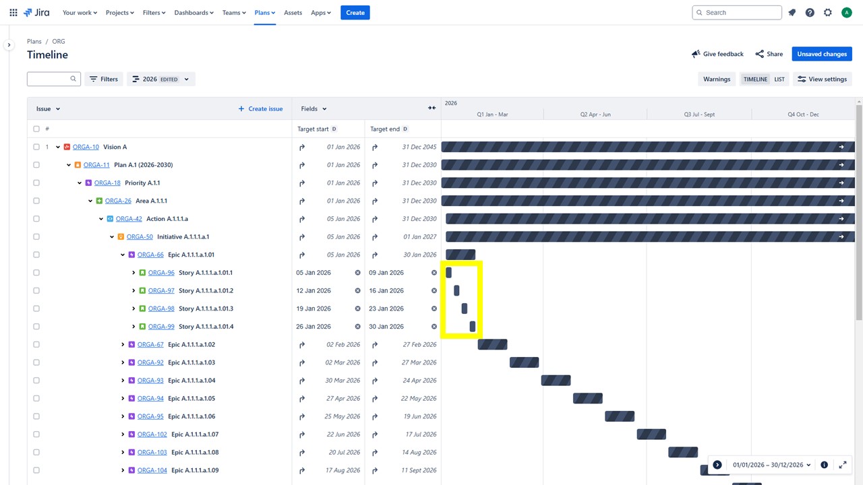
Task: Open notifications bell icon
Action: click(x=792, y=13)
